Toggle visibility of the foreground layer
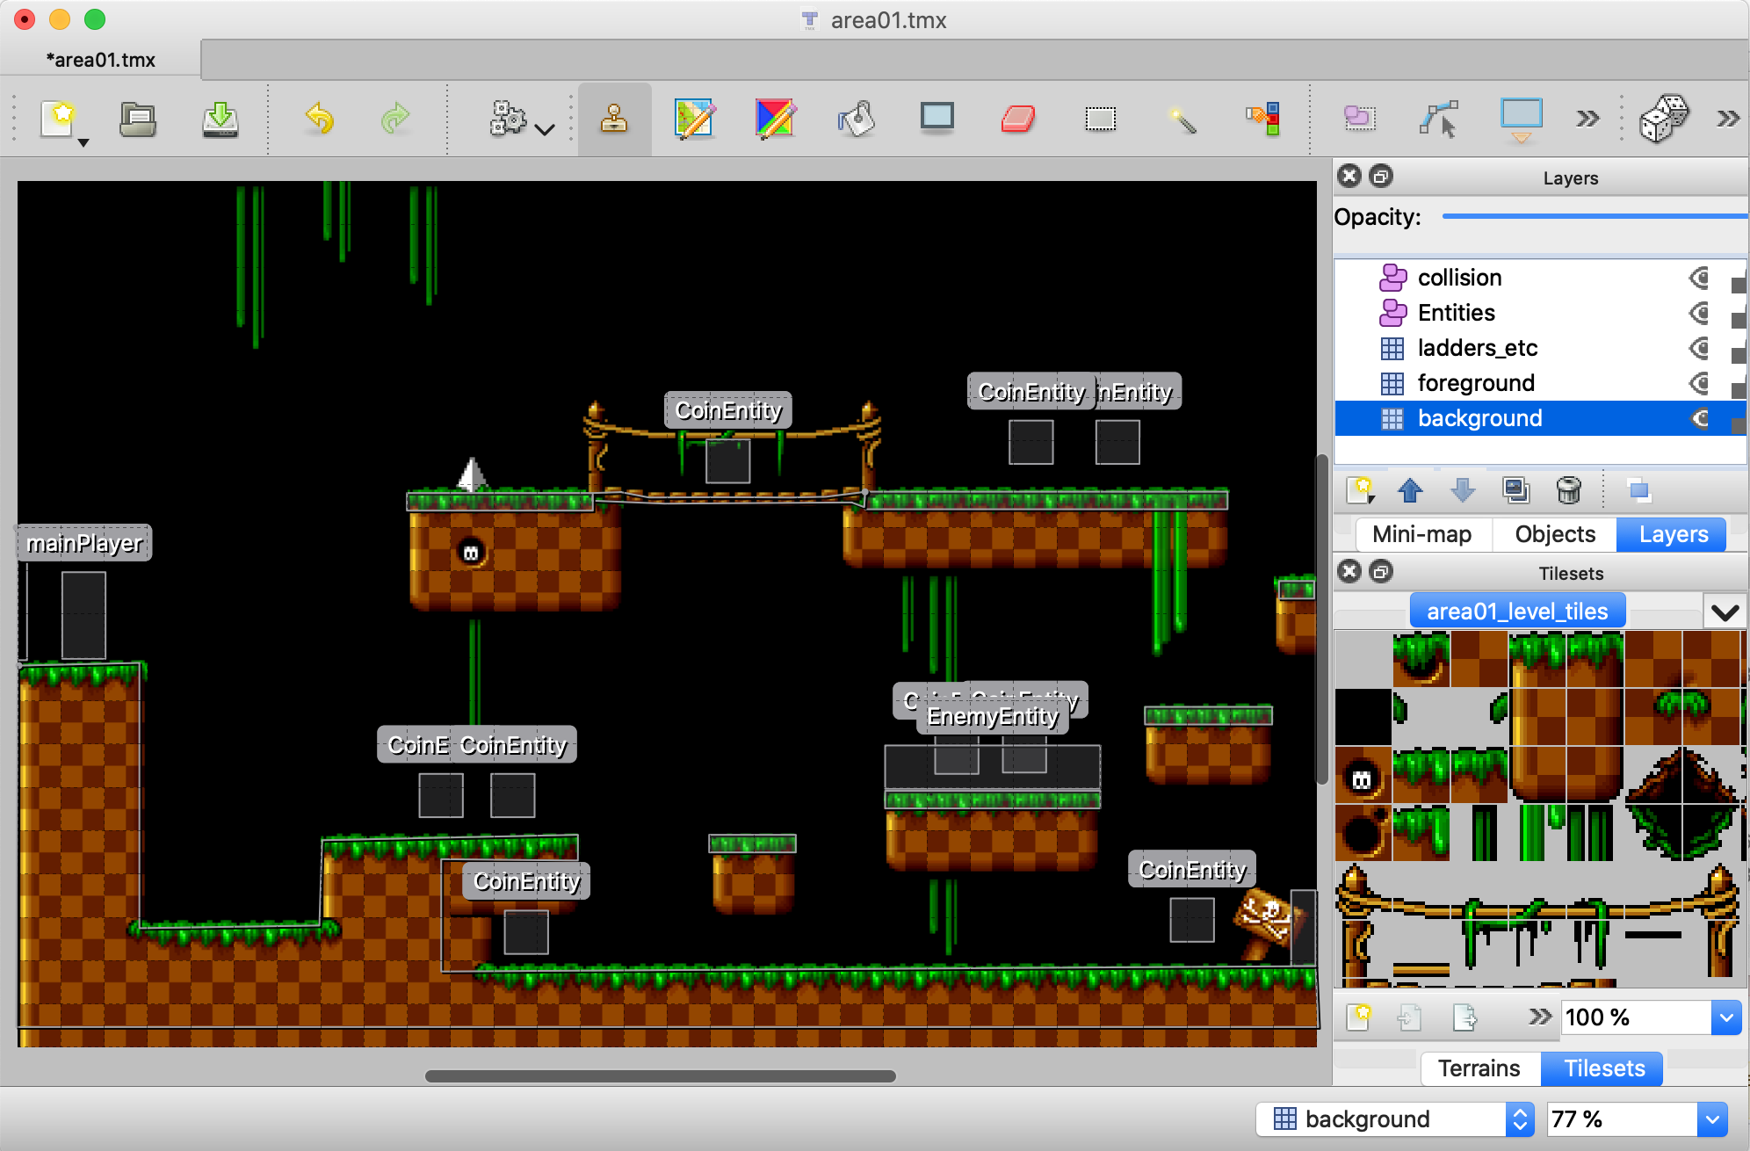The image size is (1750, 1151). pyautogui.click(x=1700, y=383)
